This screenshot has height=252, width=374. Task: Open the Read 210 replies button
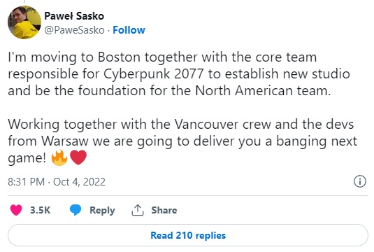pos(188,235)
